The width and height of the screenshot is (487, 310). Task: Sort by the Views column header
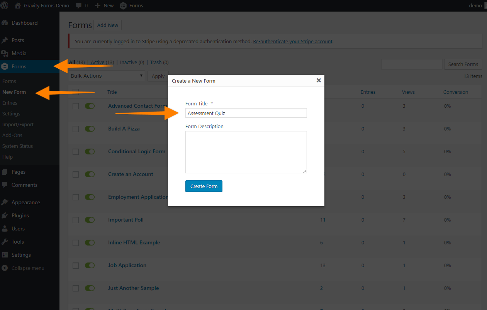coord(408,92)
